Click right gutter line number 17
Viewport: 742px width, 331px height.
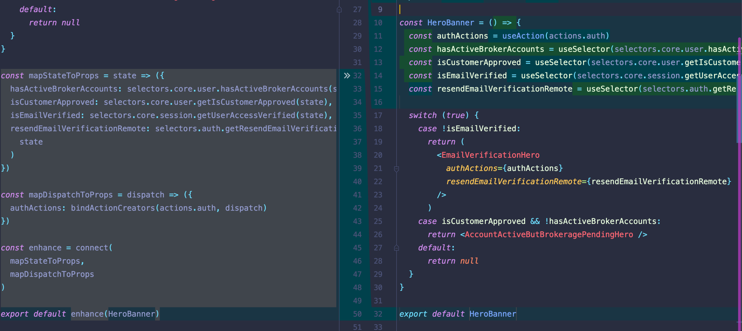tap(378, 115)
